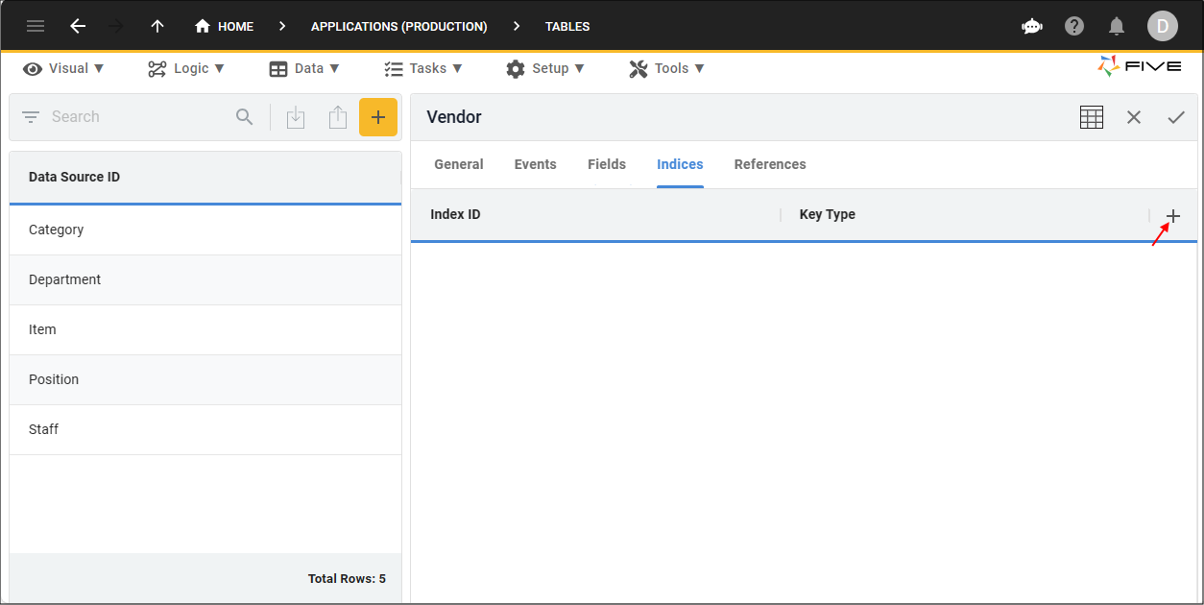This screenshot has height=605, width=1204.
Task: Click the FIVE logo
Action: pos(1140,66)
